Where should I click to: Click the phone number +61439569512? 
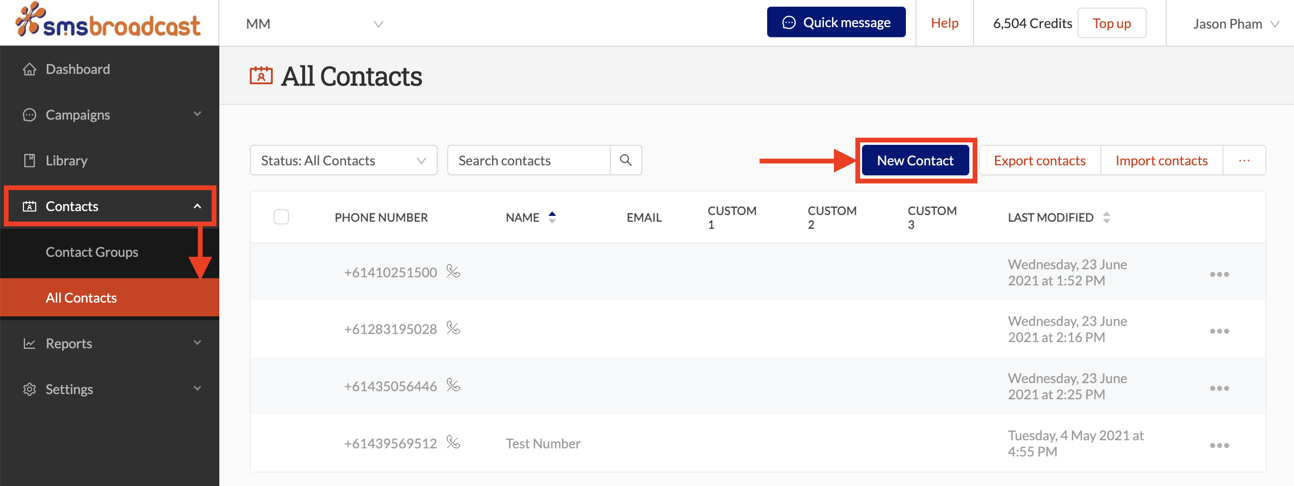click(x=390, y=443)
